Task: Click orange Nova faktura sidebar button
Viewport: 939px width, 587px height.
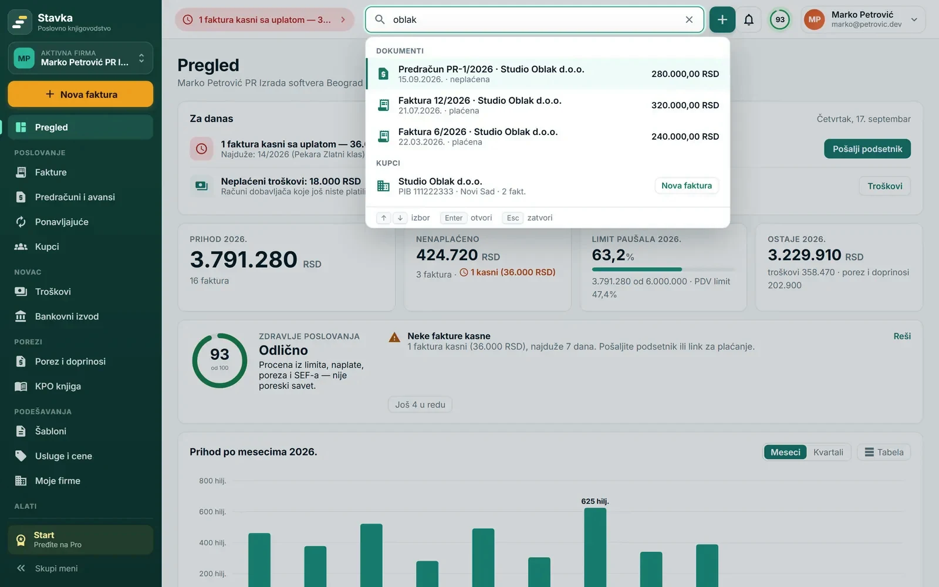Action: pos(80,94)
